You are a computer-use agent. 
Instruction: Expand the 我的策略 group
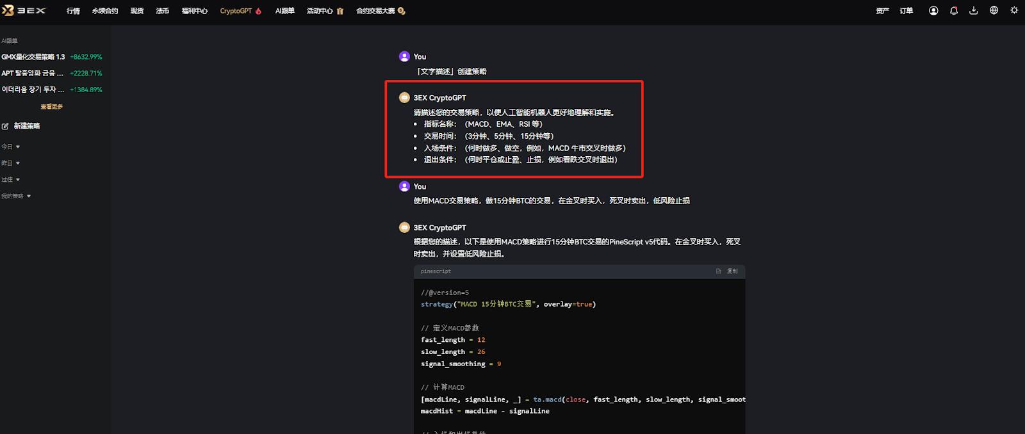pos(16,196)
